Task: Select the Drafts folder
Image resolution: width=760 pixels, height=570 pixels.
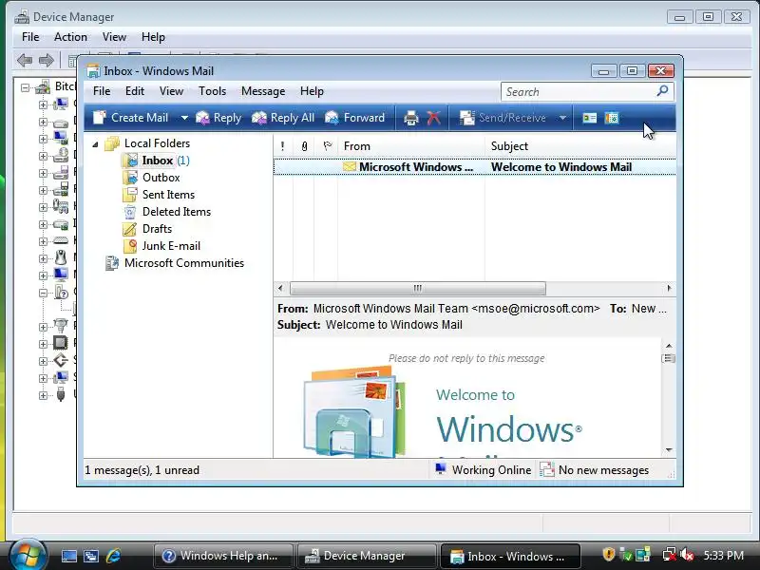Action: 157,229
